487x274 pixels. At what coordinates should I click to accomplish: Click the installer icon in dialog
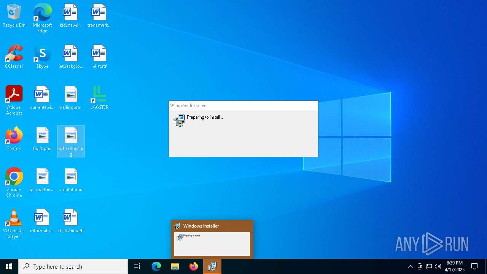179,121
